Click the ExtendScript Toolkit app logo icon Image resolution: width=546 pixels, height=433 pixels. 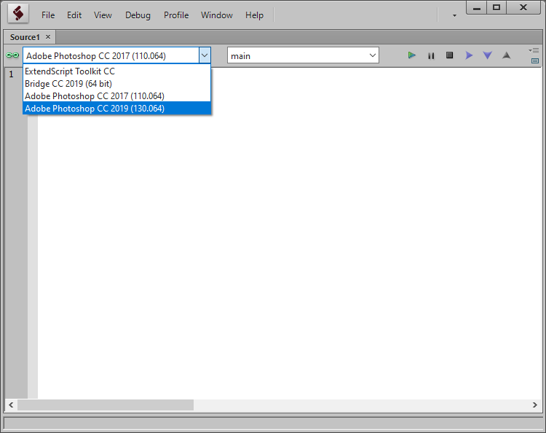click(x=18, y=15)
